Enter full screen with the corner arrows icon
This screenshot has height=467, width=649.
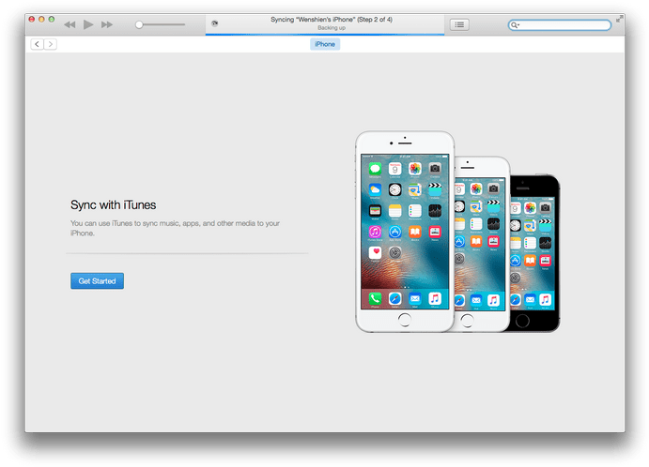click(619, 19)
